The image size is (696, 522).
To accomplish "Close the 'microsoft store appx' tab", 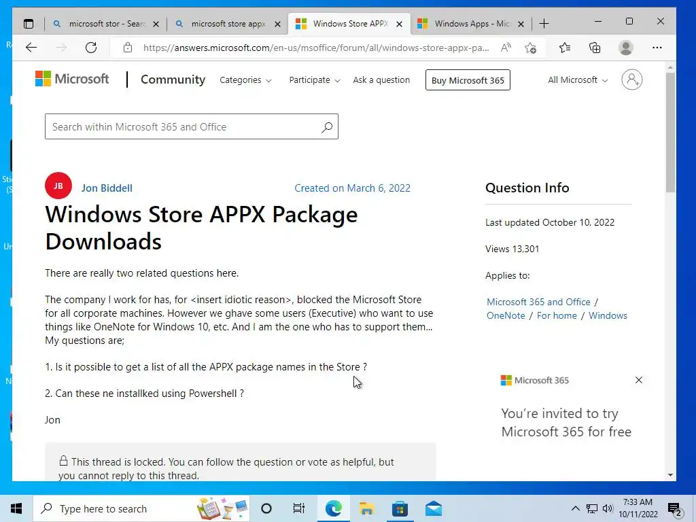I will (x=277, y=24).
